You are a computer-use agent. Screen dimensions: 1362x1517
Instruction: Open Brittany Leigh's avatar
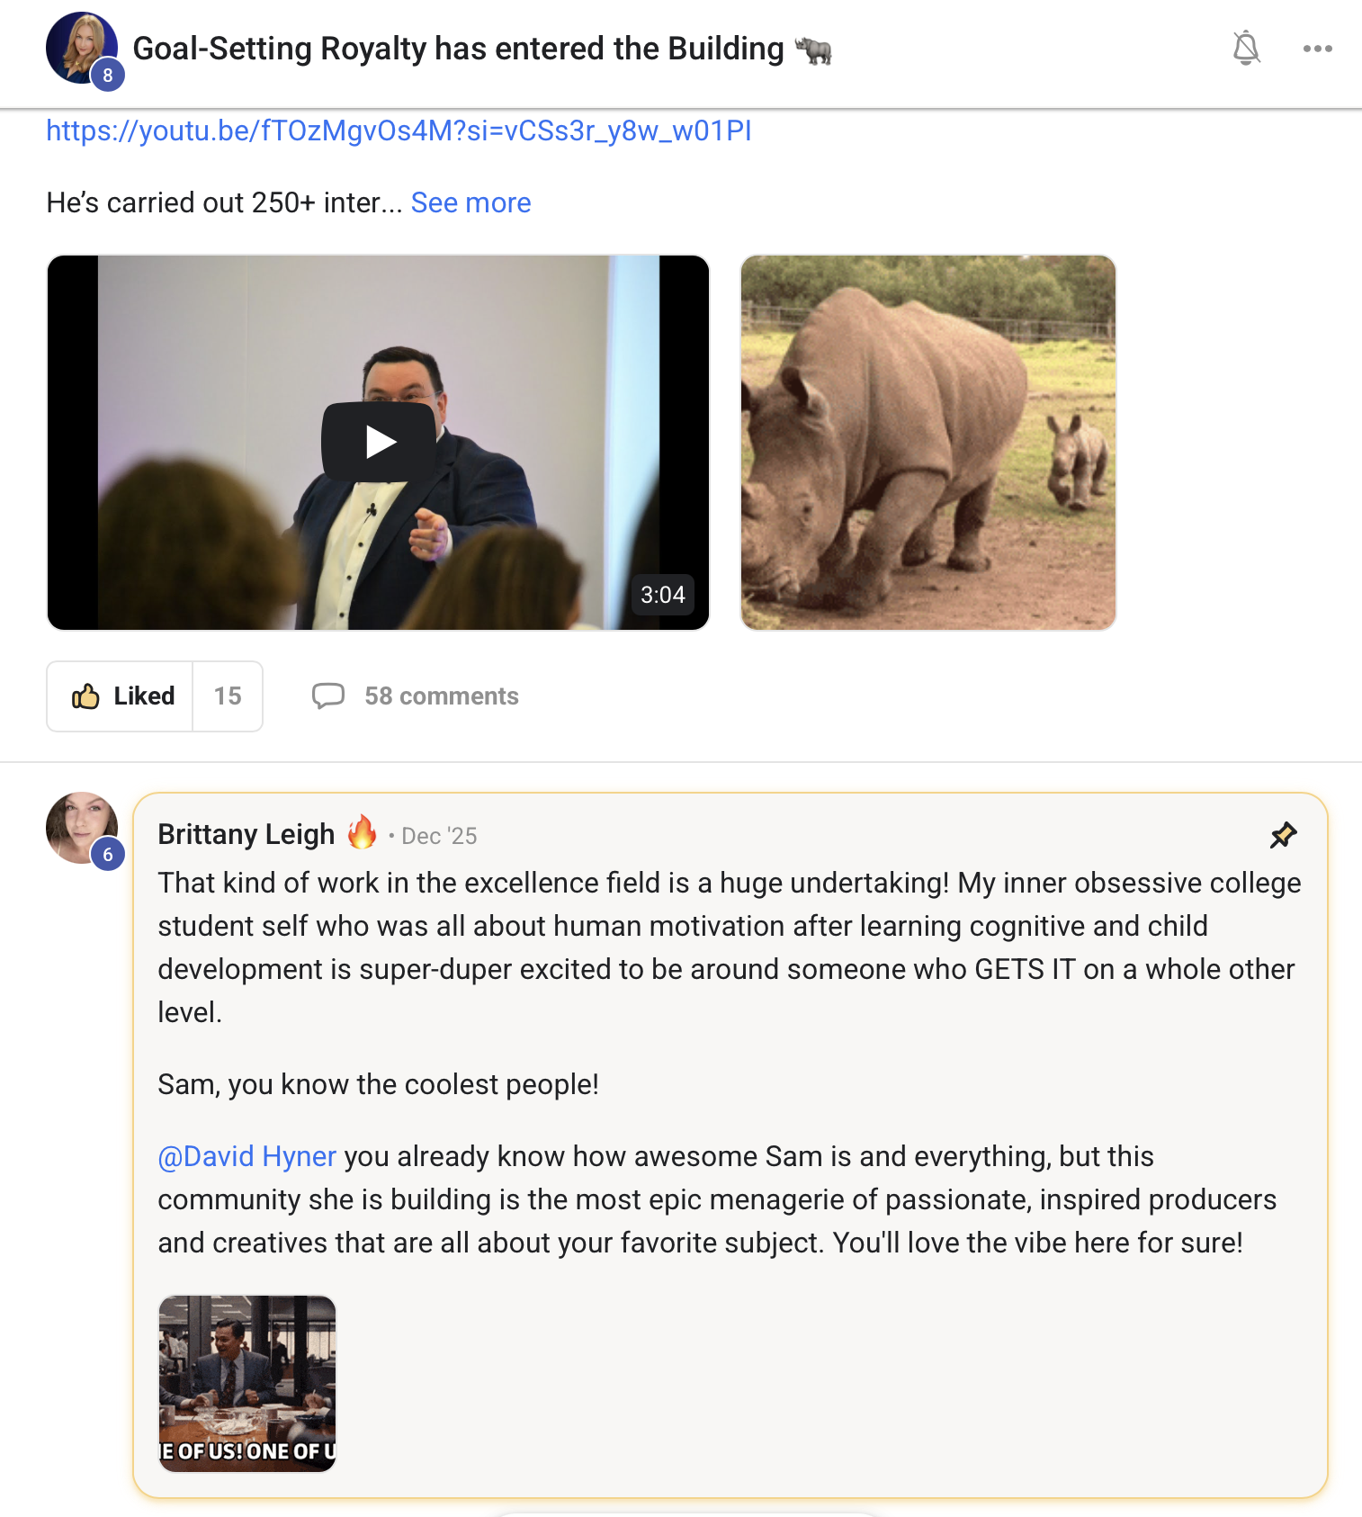pos(79,825)
